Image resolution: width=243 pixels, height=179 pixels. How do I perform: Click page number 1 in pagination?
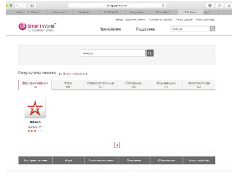[x=117, y=145]
